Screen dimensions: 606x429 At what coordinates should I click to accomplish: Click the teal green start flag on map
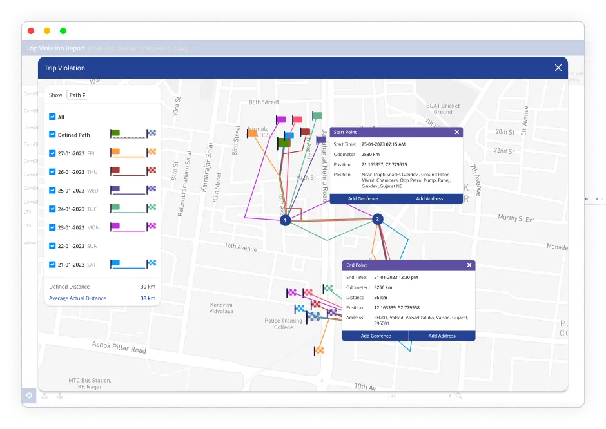[x=317, y=115]
